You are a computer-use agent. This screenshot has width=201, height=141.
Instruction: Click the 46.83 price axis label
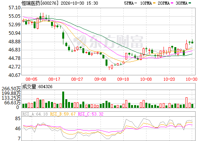pos(14,50)
